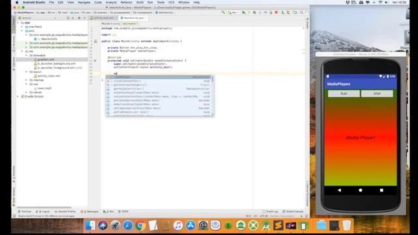Collapse the res folder
Screen dimensions: 418x235
(x=22, y=51)
